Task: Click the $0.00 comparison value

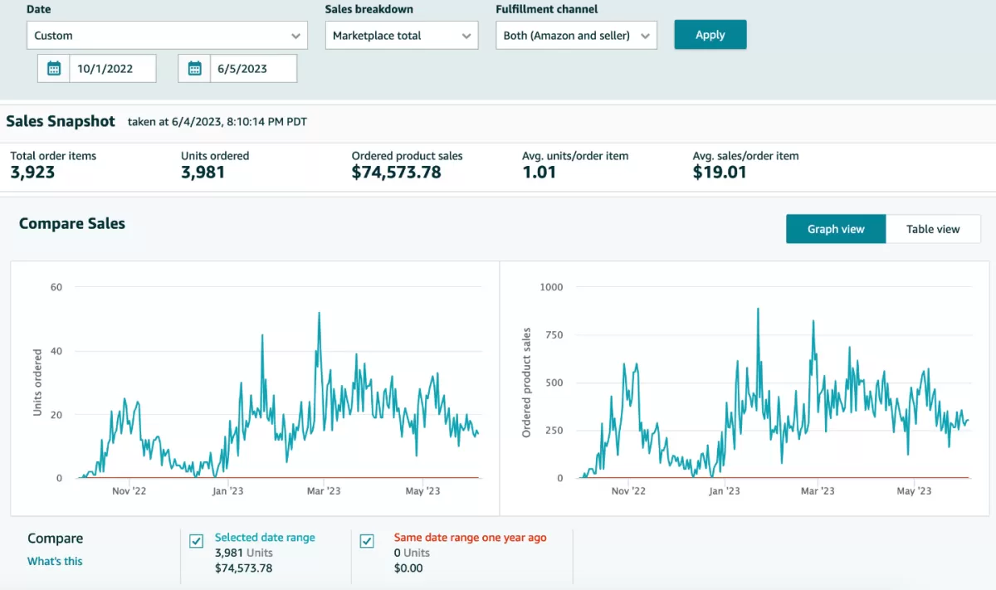Action: coord(408,568)
